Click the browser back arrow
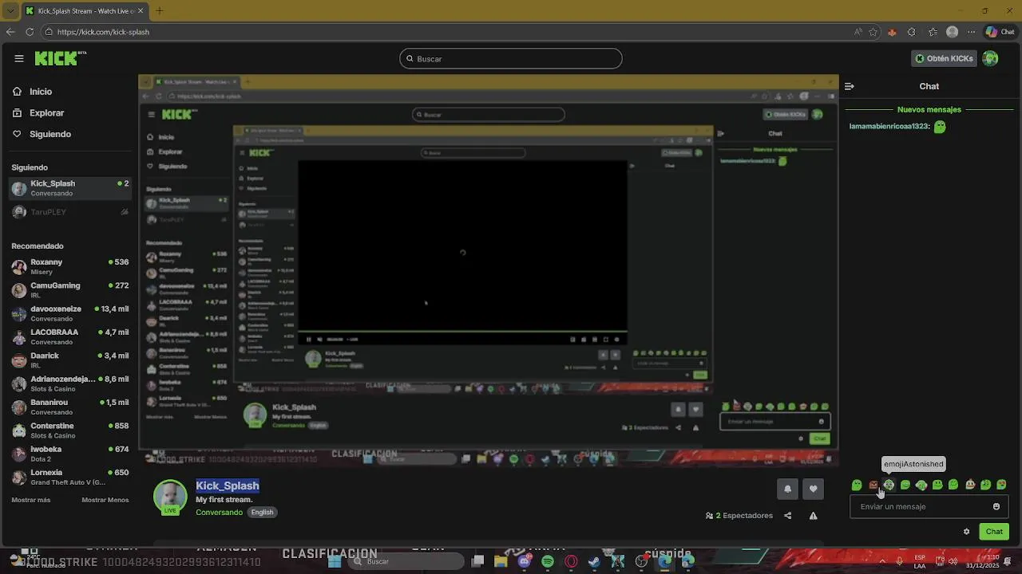 10,32
